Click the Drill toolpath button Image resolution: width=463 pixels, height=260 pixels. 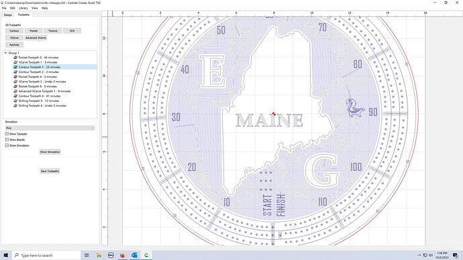click(x=72, y=31)
